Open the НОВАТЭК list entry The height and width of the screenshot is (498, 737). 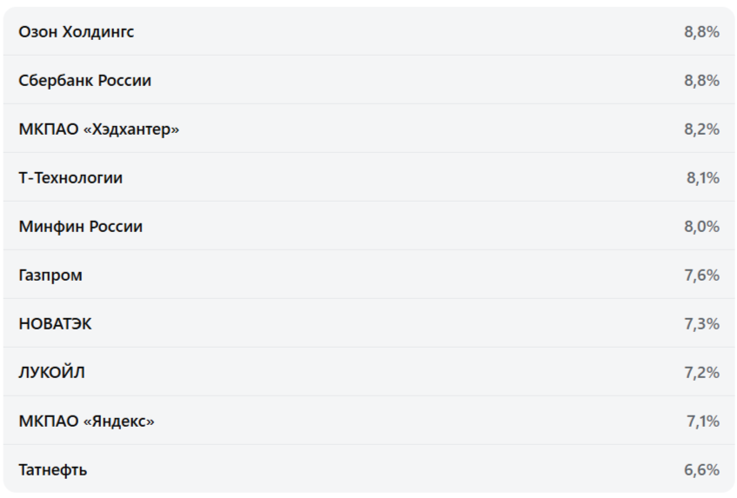pyautogui.click(x=55, y=324)
